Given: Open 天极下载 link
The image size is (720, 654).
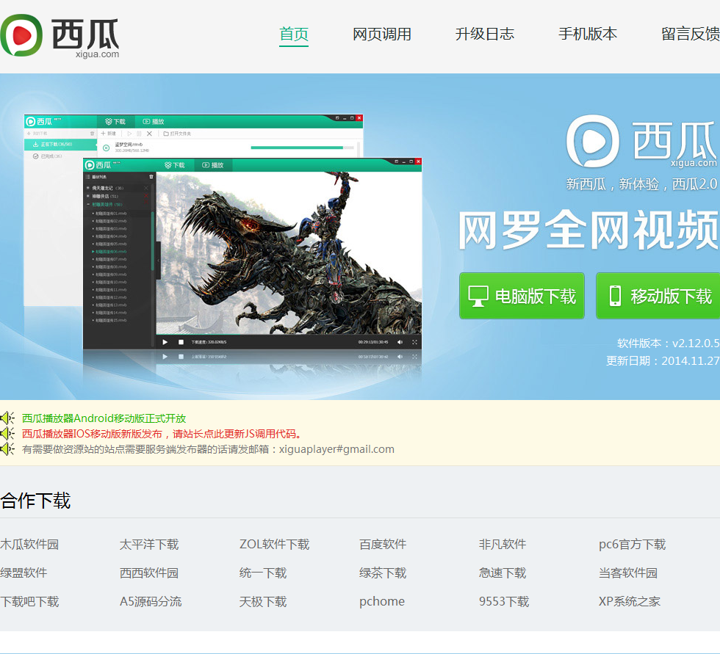Looking at the screenshot, I should (x=263, y=601).
